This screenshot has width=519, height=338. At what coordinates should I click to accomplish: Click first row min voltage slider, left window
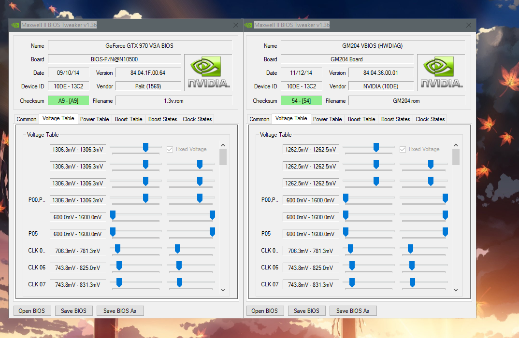pos(145,147)
